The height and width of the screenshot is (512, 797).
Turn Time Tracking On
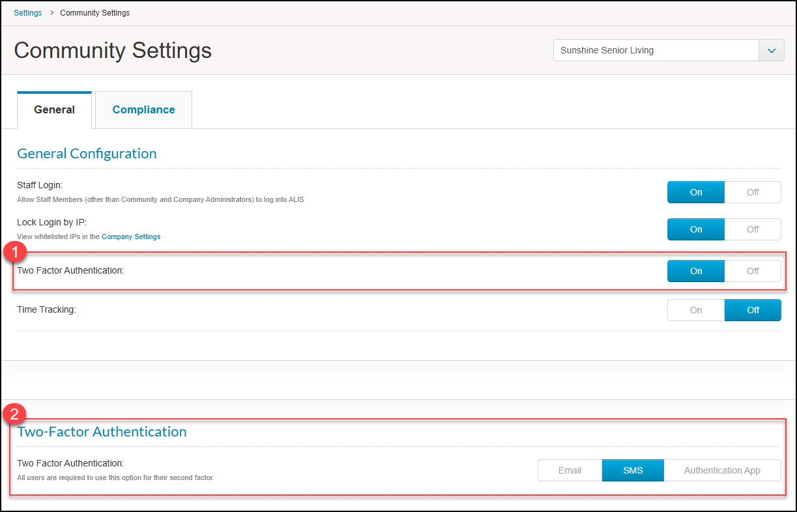click(x=696, y=310)
